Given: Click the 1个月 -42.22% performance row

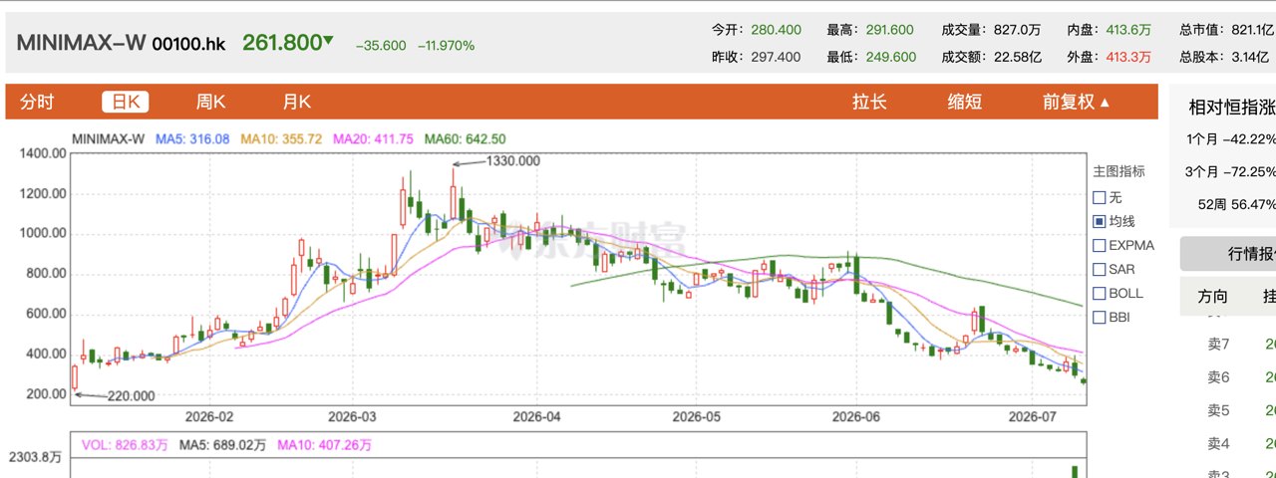Looking at the screenshot, I should [1231, 138].
